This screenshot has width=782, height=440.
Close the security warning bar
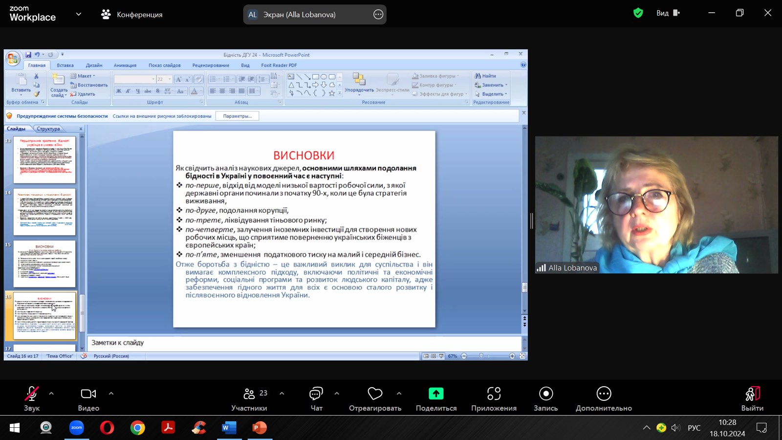[523, 113]
